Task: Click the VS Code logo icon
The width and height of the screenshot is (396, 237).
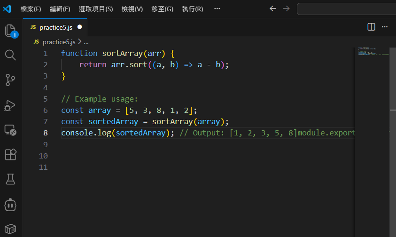Action: 7,8
